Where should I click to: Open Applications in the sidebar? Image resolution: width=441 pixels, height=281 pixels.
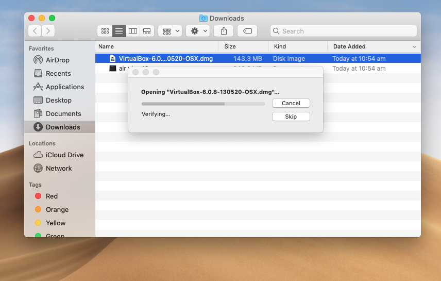pos(59,87)
